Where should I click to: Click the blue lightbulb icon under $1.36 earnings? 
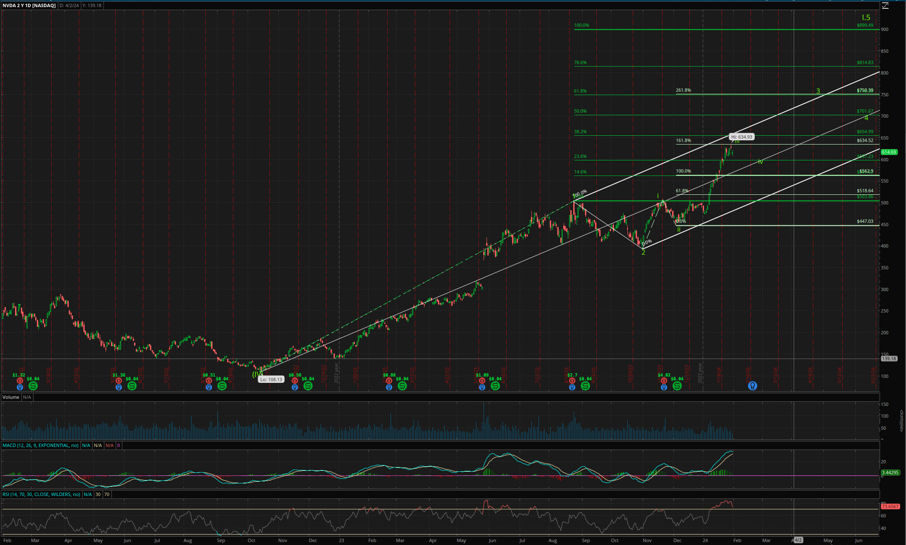119,387
